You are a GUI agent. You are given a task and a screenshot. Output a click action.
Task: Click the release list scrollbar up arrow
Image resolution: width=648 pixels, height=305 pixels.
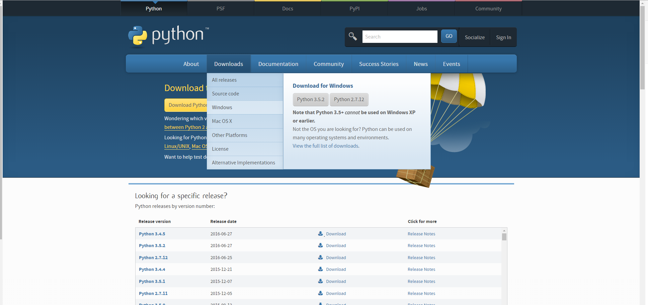coord(504,231)
